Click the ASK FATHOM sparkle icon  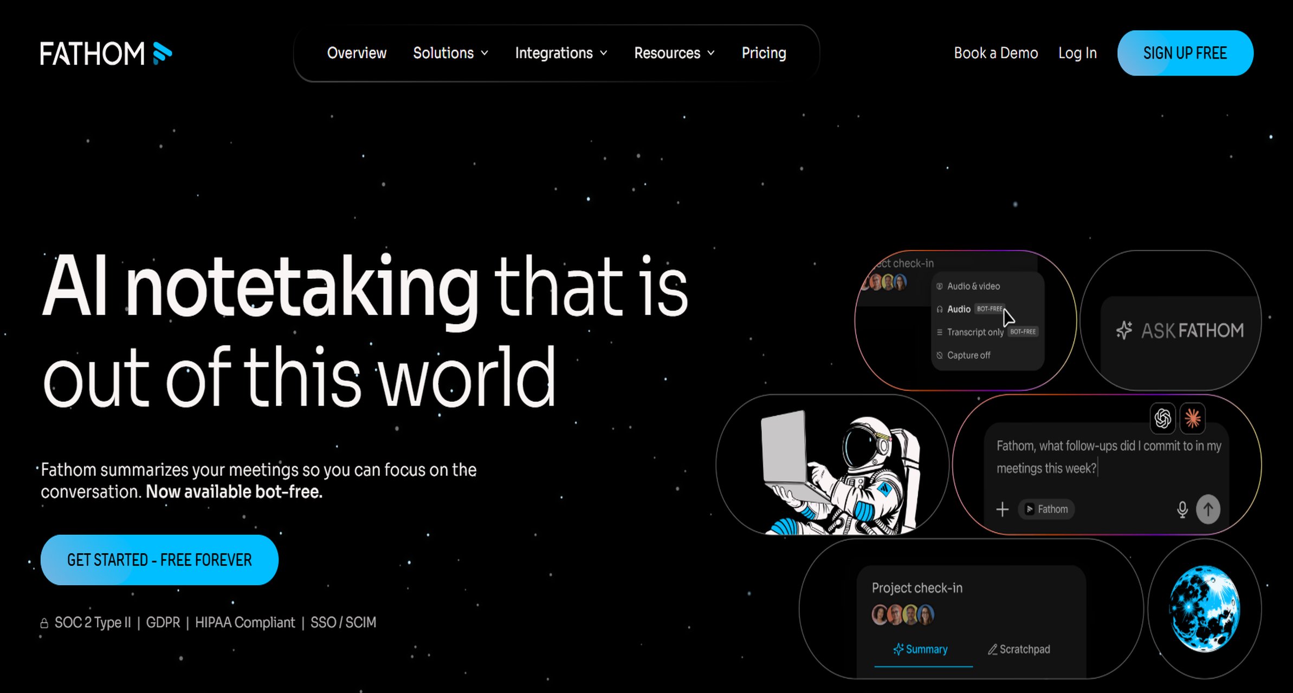click(1124, 330)
